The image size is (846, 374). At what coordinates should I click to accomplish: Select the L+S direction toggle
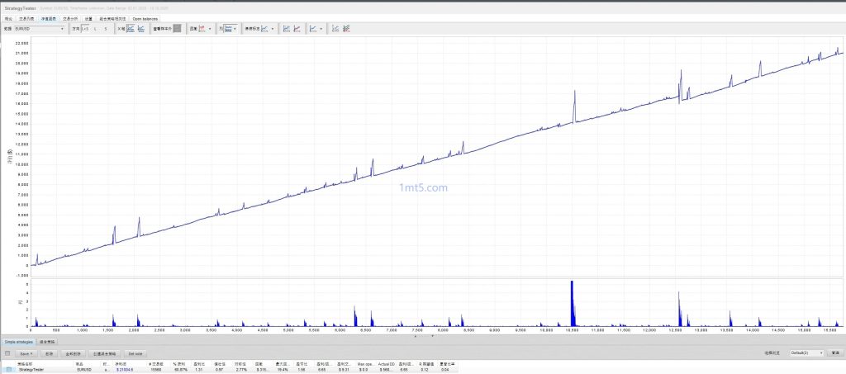[84, 29]
